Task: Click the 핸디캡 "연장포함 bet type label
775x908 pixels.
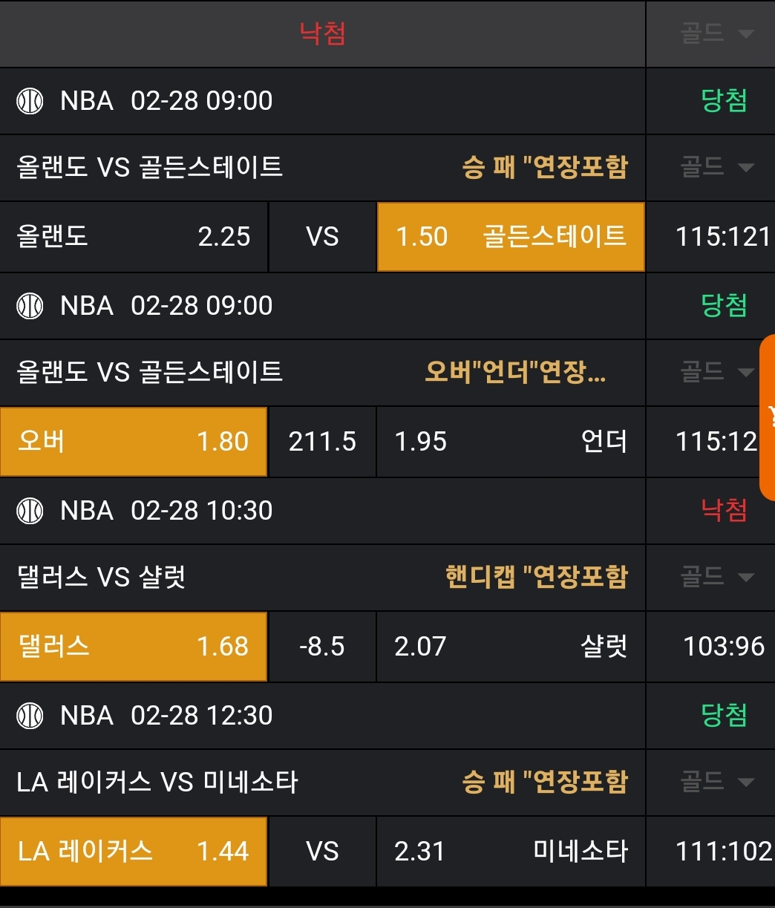Action: click(x=536, y=577)
